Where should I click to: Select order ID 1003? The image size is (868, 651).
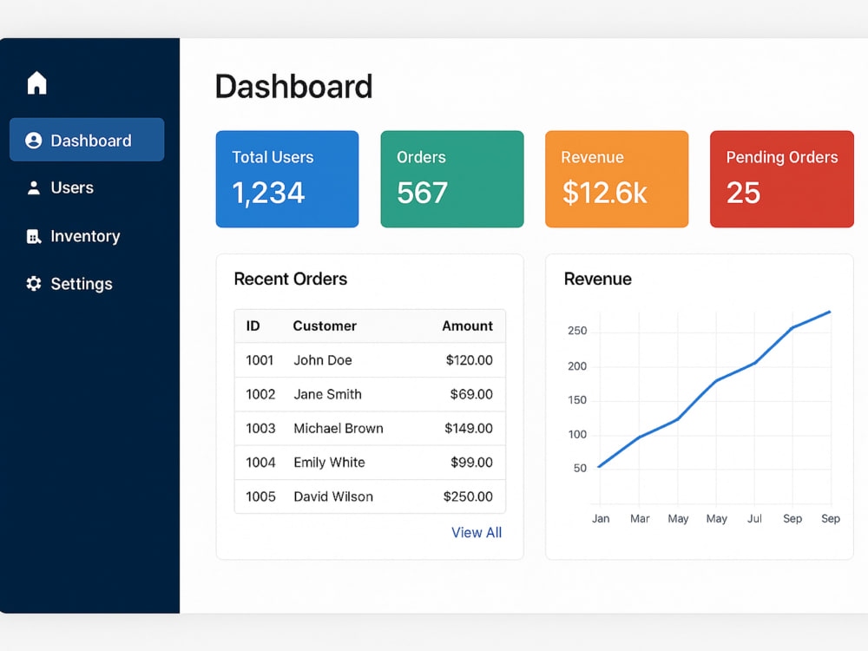(x=260, y=429)
